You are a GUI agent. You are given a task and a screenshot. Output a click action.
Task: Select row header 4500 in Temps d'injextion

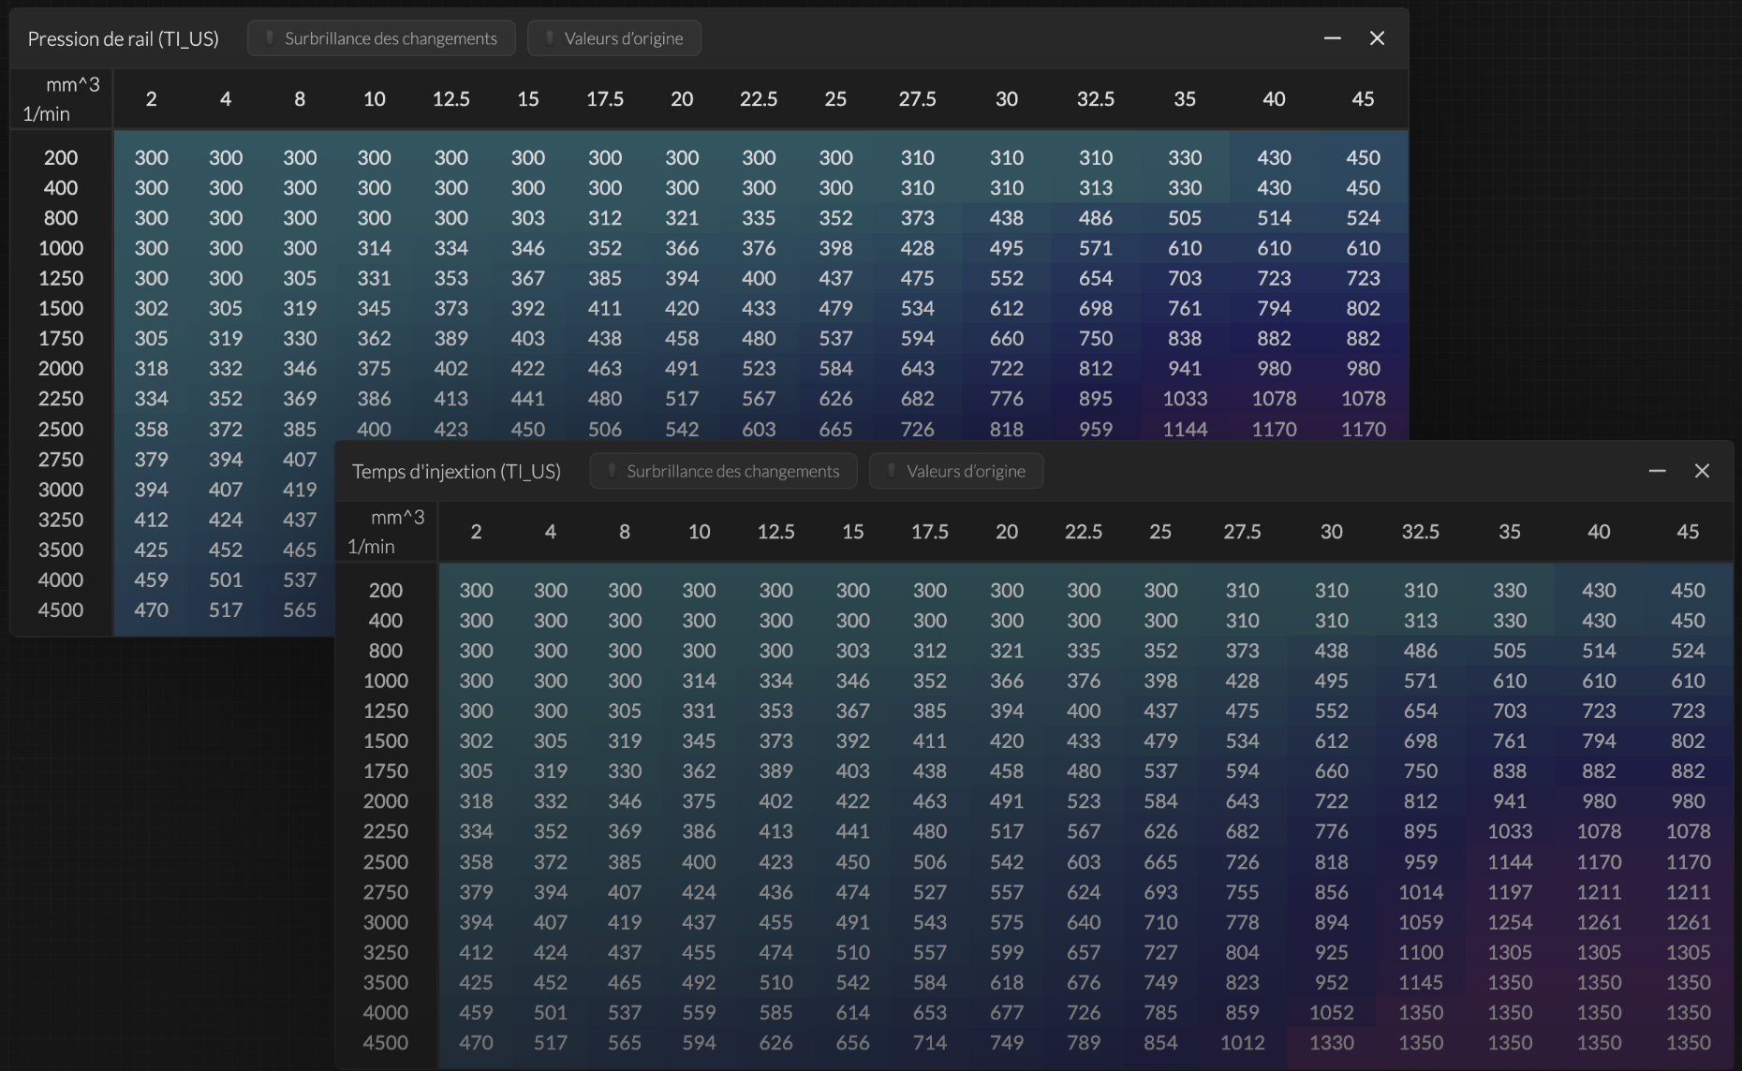(385, 1042)
